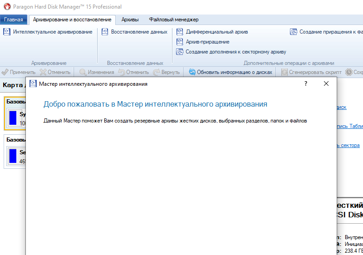Select Создание дополнения к секторному архиву

[236, 52]
